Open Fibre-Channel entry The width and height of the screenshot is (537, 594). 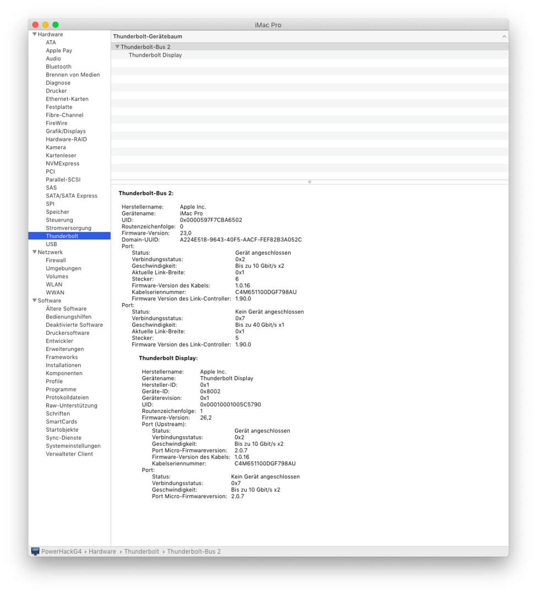click(x=64, y=115)
